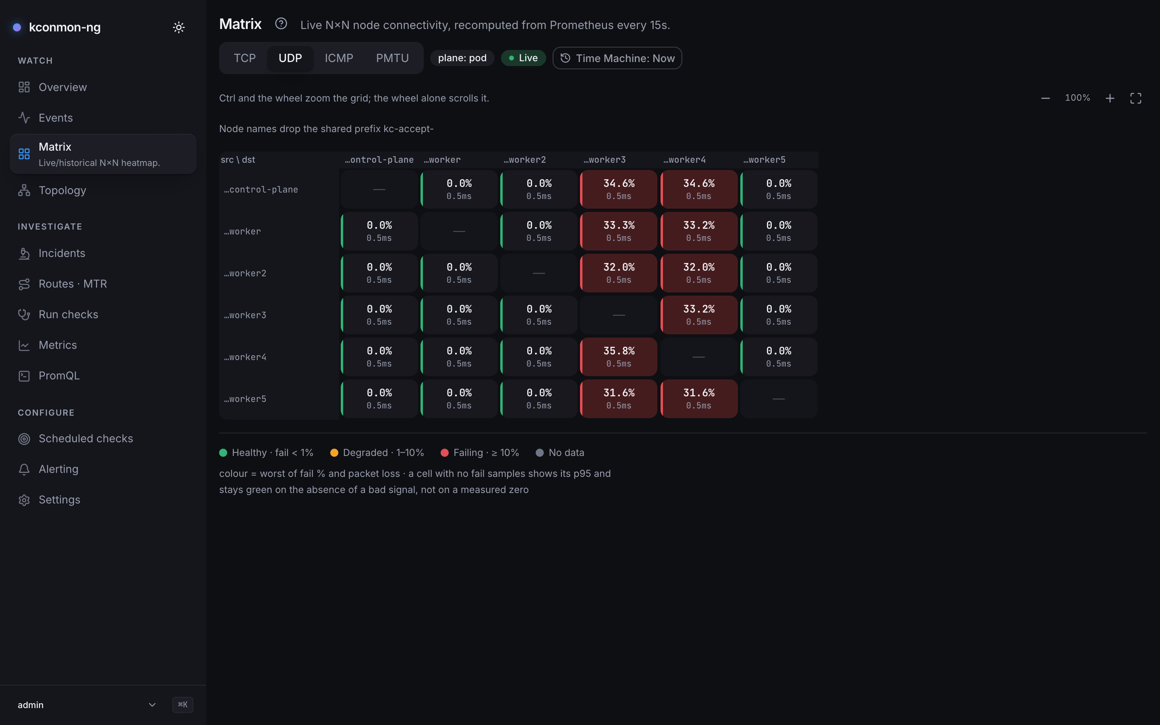
Task: Click the kconmon-ng logo title
Action: [x=65, y=27]
